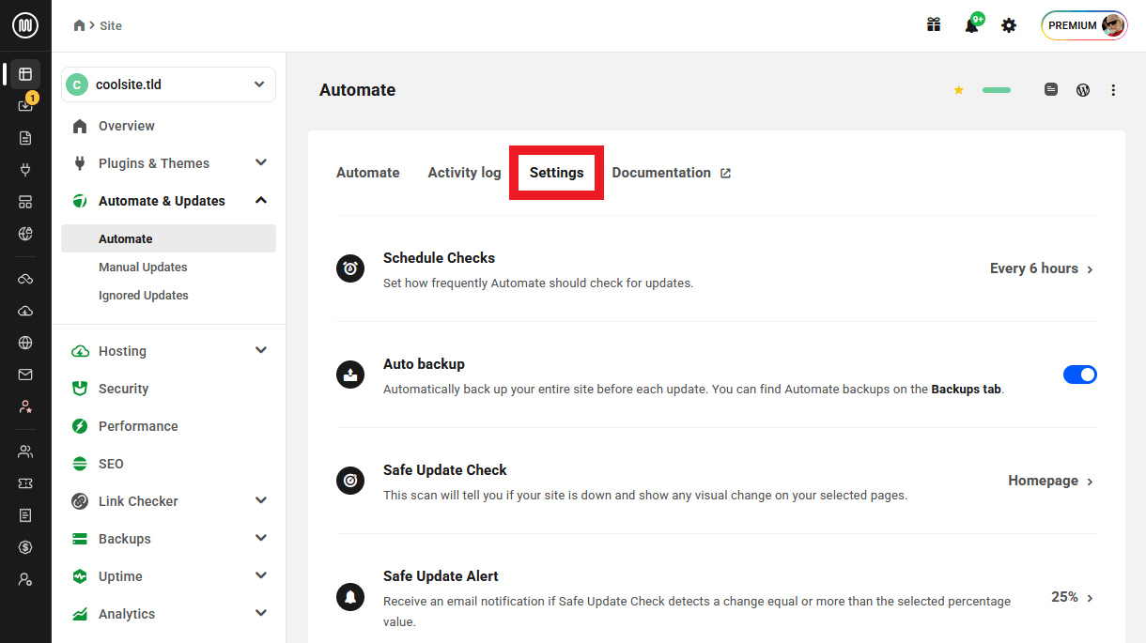The width and height of the screenshot is (1146, 643).
Task: Go to Overview in sidebar
Action: [127, 126]
